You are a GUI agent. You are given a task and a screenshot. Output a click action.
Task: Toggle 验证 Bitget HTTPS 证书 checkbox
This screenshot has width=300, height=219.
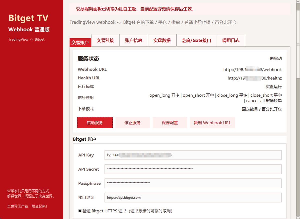tap(80, 211)
